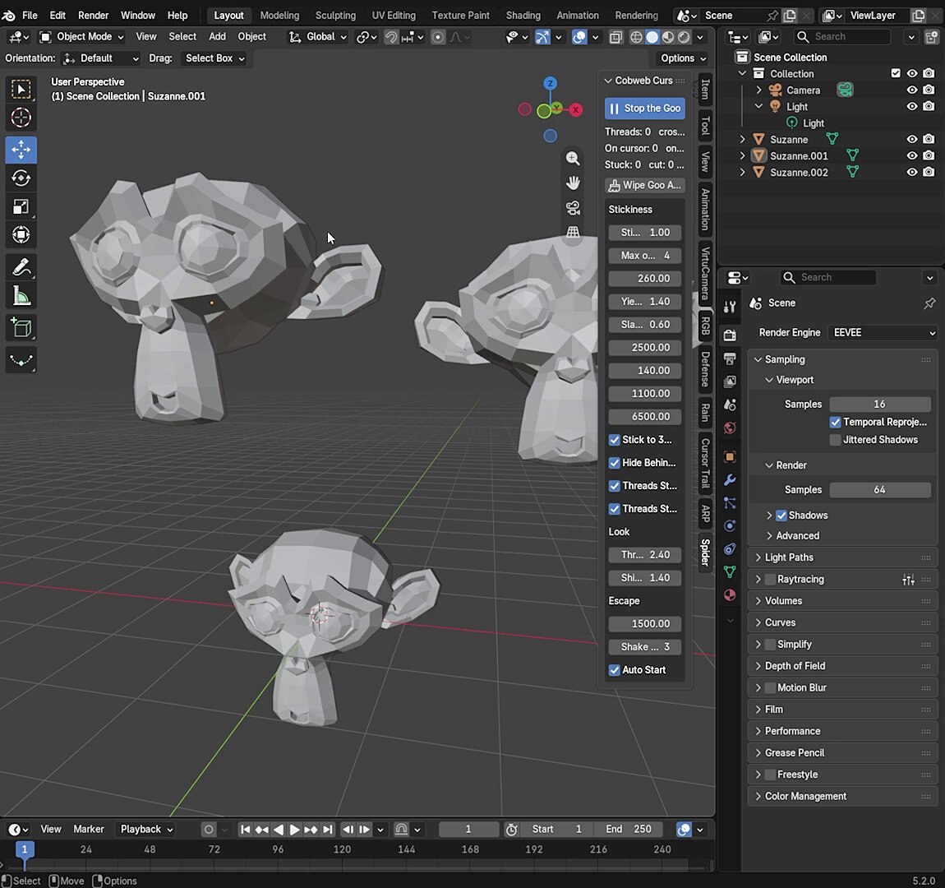The height and width of the screenshot is (888, 945).
Task: Open the Render properties tab icon
Action: 730,335
